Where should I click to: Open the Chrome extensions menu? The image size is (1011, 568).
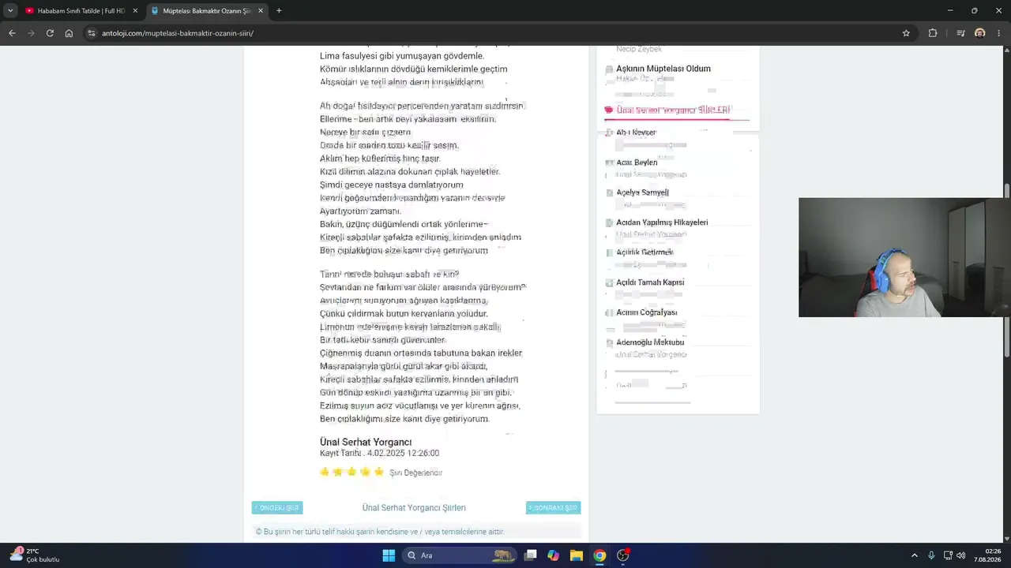[x=933, y=33]
